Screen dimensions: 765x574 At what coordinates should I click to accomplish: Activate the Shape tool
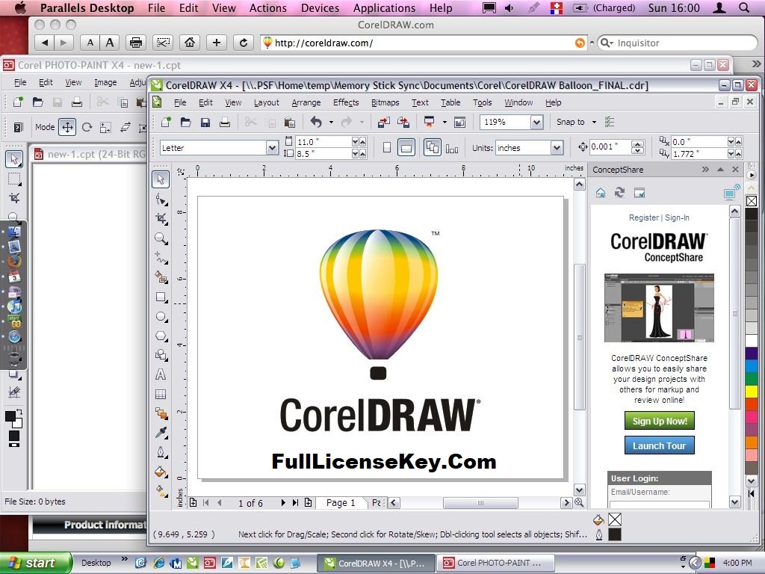click(160, 200)
